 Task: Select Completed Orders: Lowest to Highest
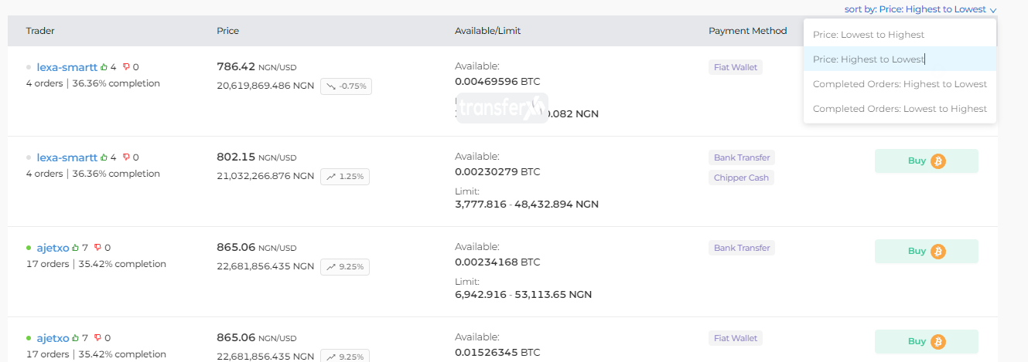900,109
